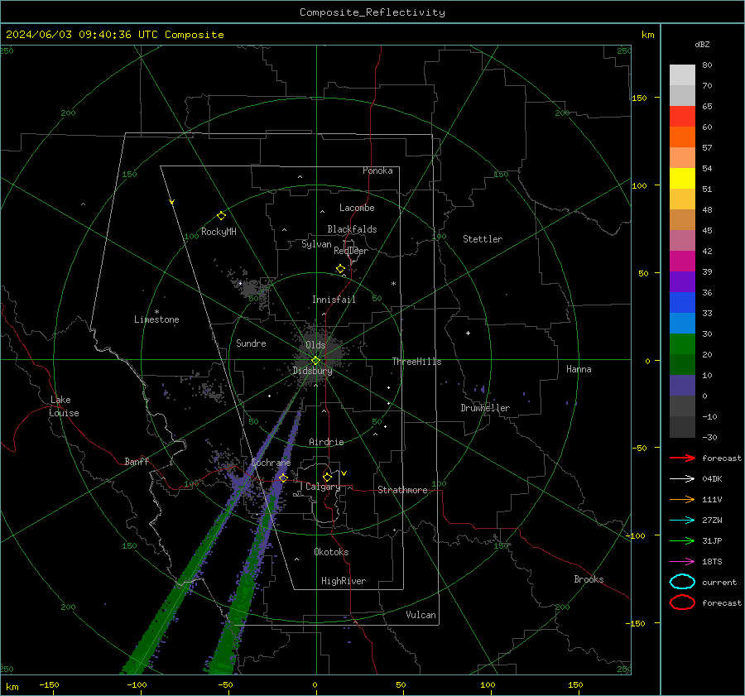
Task: Click the 2024/06/03 09:40:36 UTC timestamp
Action: (x=114, y=35)
